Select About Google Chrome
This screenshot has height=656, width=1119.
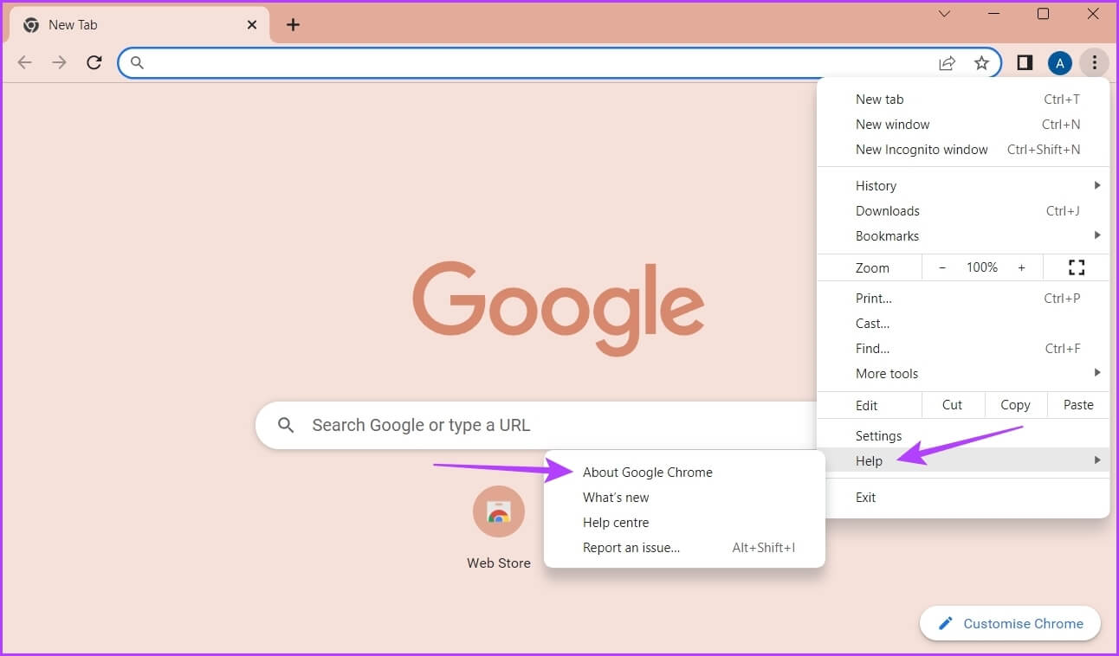click(x=647, y=472)
